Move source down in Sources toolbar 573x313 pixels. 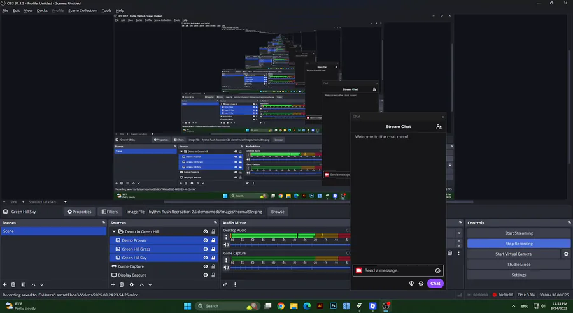150,284
